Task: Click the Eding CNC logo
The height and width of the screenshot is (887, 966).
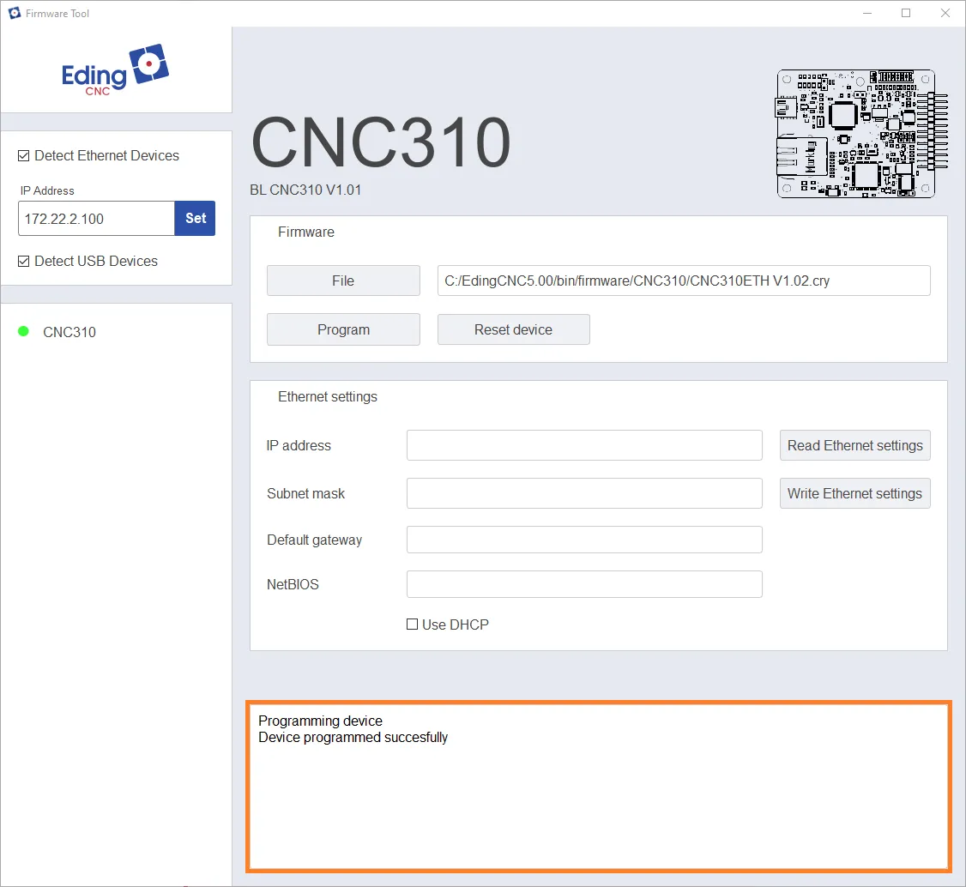Action: pyautogui.click(x=115, y=69)
